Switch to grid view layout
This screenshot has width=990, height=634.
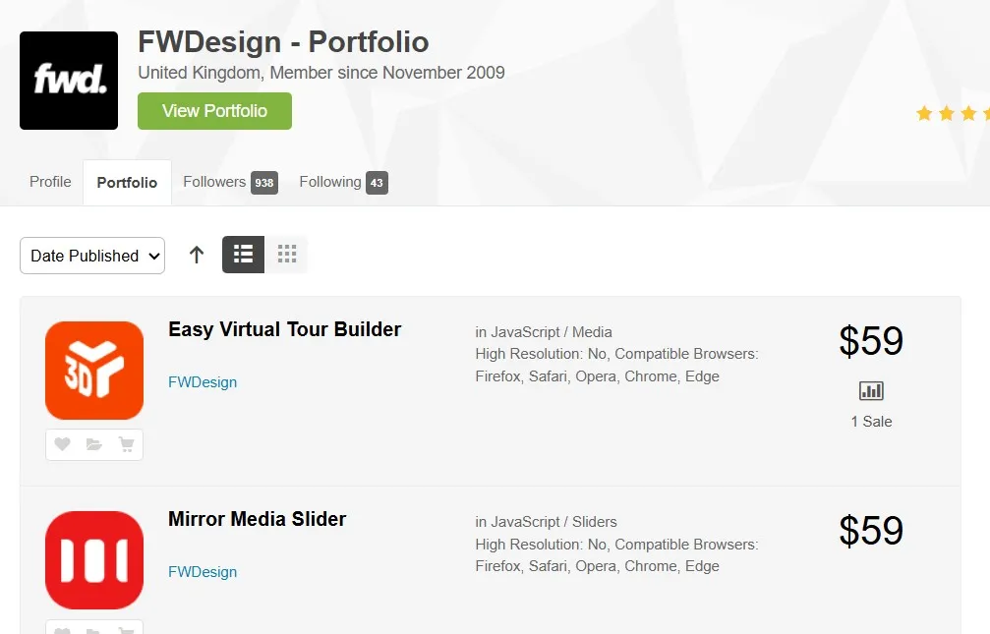tap(287, 255)
